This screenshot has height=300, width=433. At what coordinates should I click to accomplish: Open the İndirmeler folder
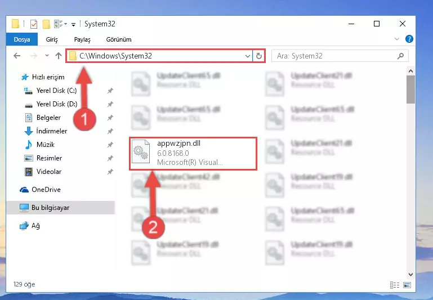pyautogui.click(x=46, y=131)
